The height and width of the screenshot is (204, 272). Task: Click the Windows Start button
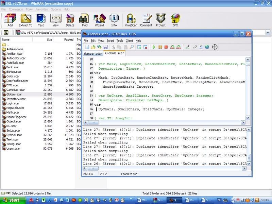12,200
